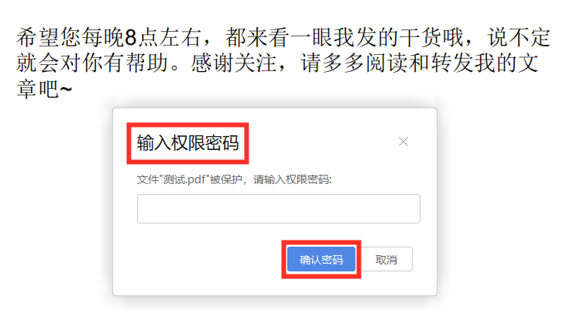Click the permission password input field

(x=279, y=209)
